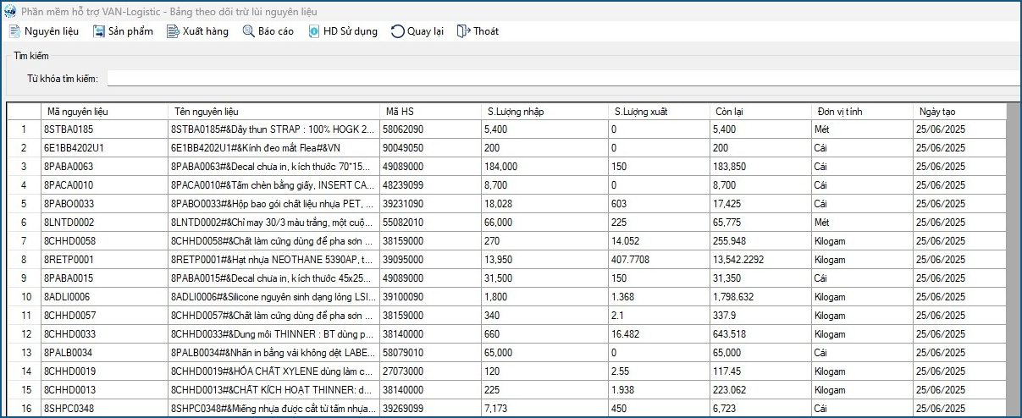The image size is (1022, 418).
Task: Sort by S.Lượng xuất column header
Action: (x=659, y=112)
